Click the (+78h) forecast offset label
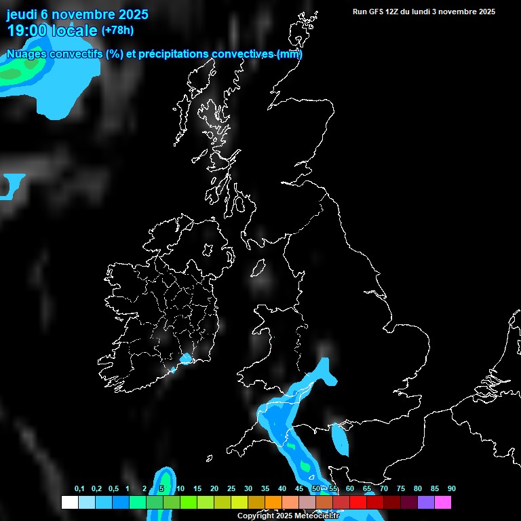The image size is (521, 521). [117, 31]
